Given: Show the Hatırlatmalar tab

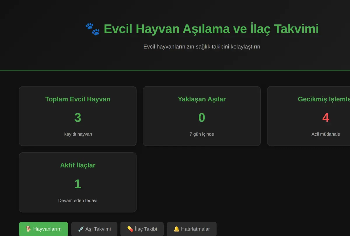Looking at the screenshot, I should (x=192, y=229).
